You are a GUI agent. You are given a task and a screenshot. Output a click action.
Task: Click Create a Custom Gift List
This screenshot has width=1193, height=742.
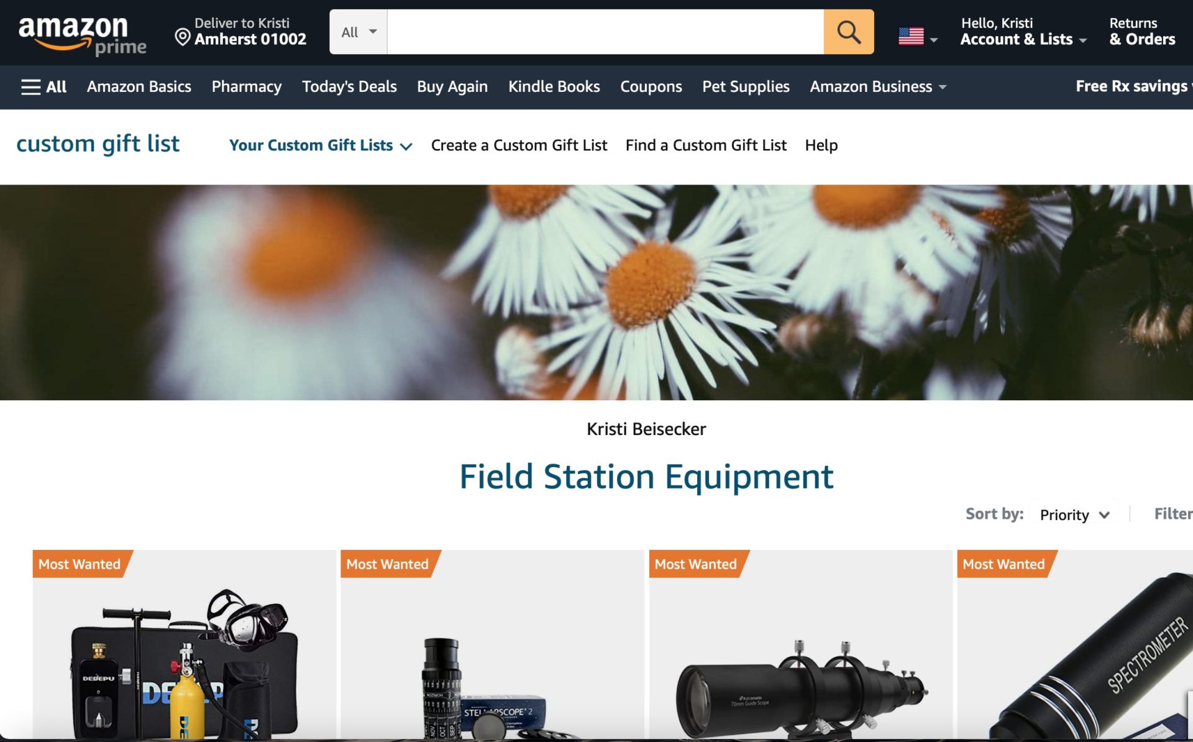pos(519,145)
